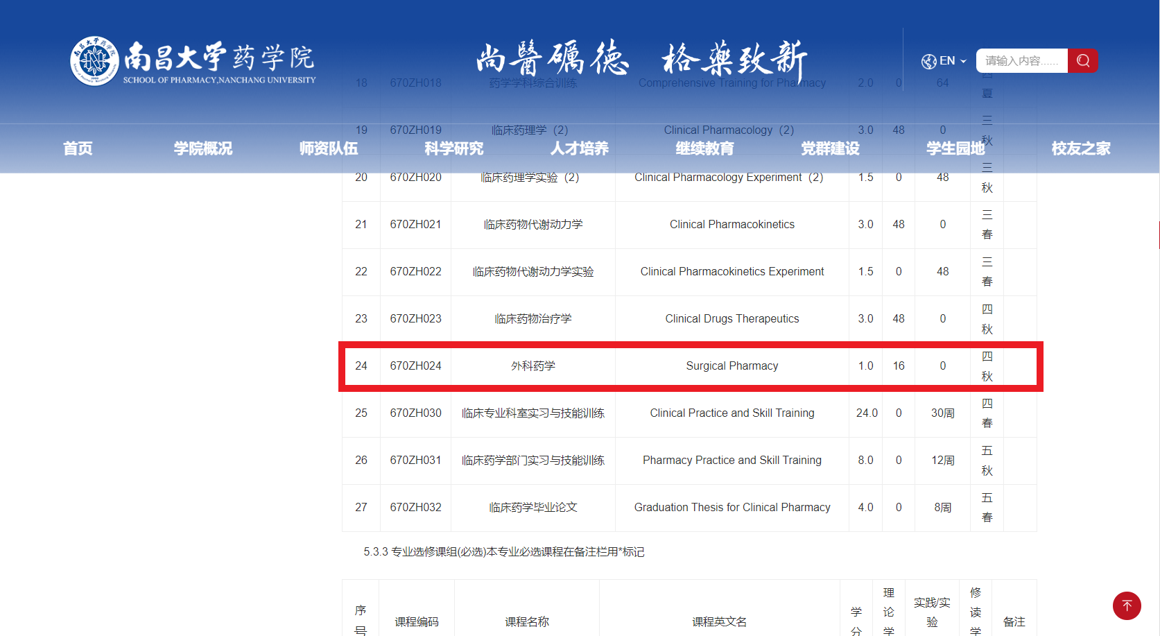This screenshot has width=1160, height=636.
Task: Open the 学院概况 menu item
Action: [x=202, y=148]
